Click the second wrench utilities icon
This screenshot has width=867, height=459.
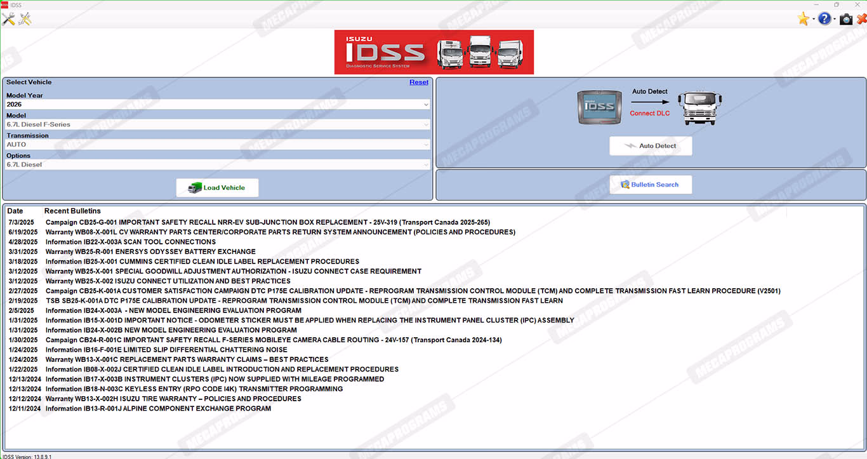pos(25,19)
